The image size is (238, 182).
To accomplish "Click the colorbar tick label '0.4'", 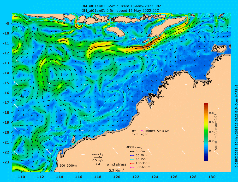I will pos(211,132).
